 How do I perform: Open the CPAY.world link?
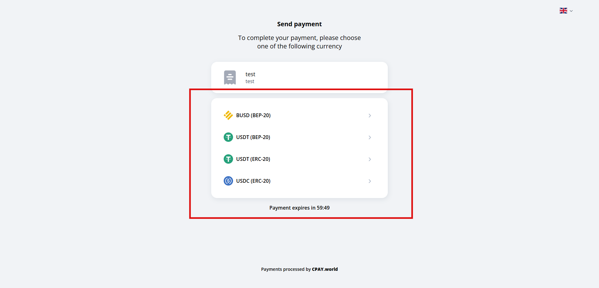tap(325, 269)
